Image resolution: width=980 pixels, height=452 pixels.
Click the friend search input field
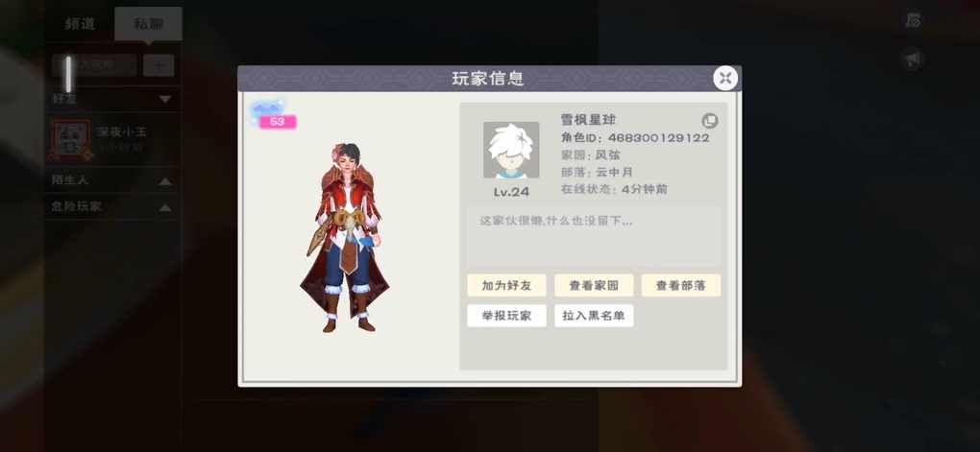click(x=94, y=65)
